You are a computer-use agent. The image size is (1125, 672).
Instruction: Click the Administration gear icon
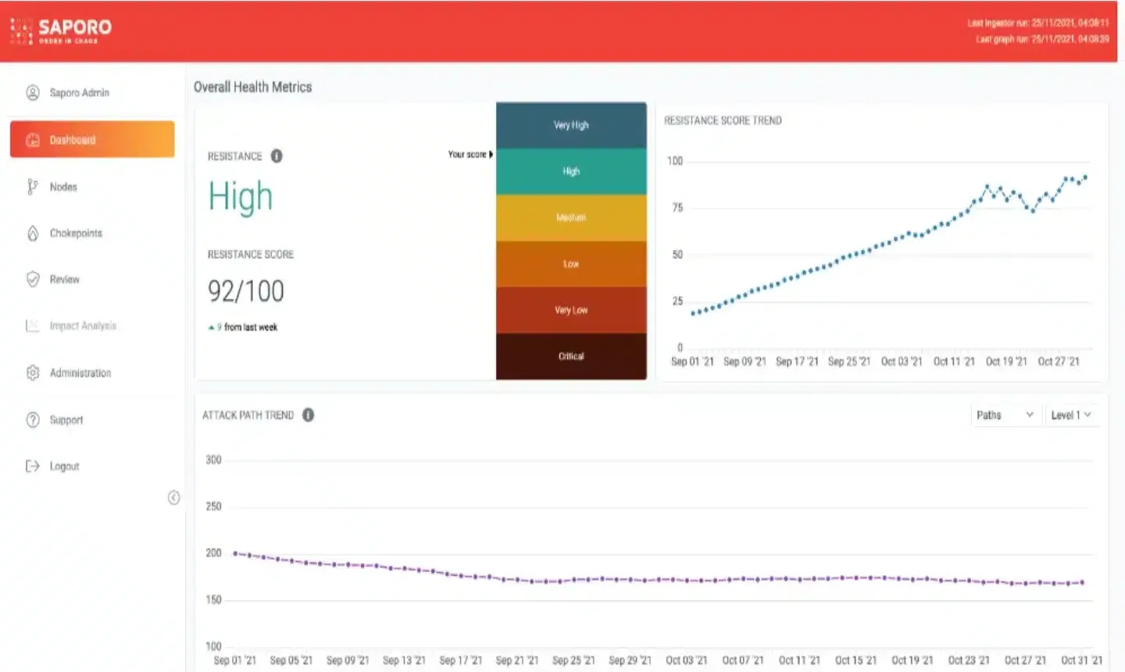tap(33, 374)
